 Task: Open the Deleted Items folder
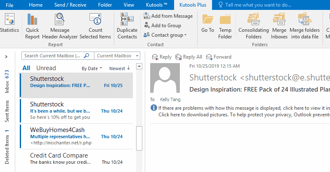click(x=7, y=147)
